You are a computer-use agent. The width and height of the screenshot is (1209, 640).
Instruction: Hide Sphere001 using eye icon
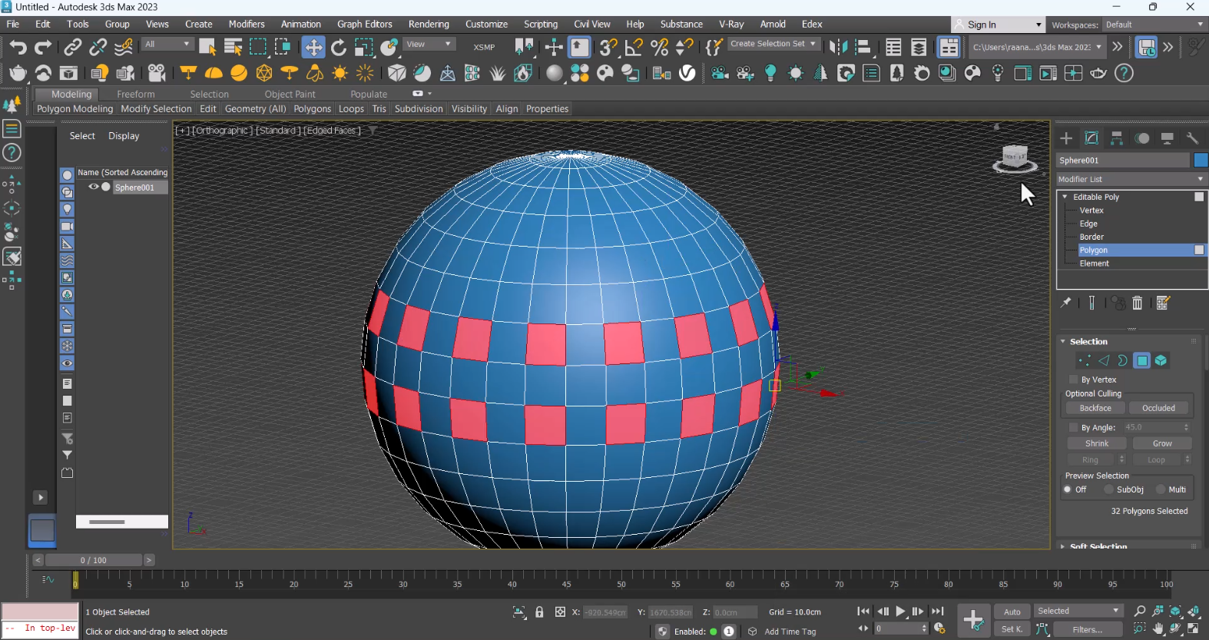click(x=93, y=187)
